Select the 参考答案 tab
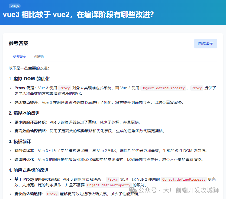 click(19, 57)
